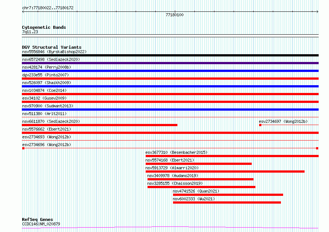Screen dimensions: 329x232
Task: Click the esv2734697 red start square
Action: pos(260,125)
